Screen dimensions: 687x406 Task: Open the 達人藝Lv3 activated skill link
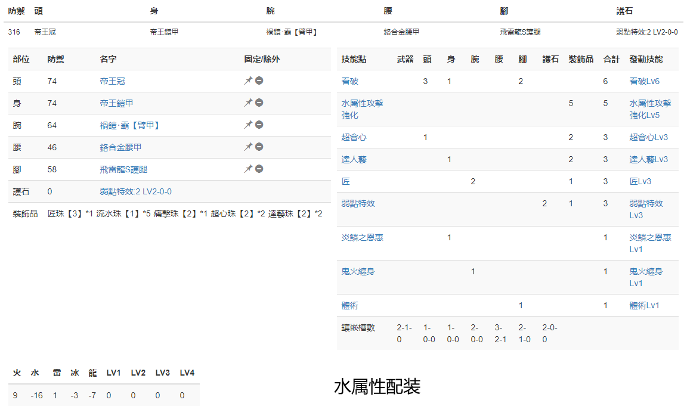(x=648, y=159)
